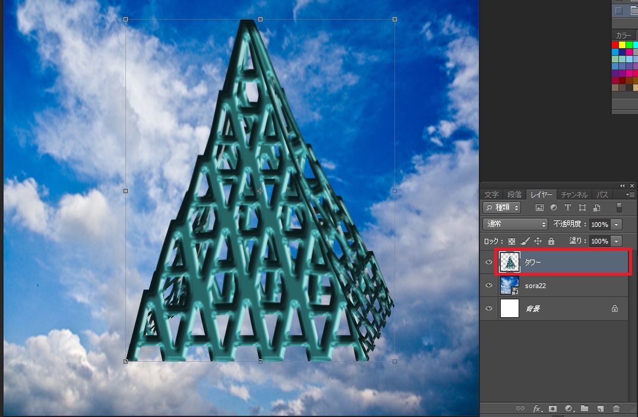This screenshot has width=638, height=417.
Task: Add a layer mask
Action: (552, 409)
